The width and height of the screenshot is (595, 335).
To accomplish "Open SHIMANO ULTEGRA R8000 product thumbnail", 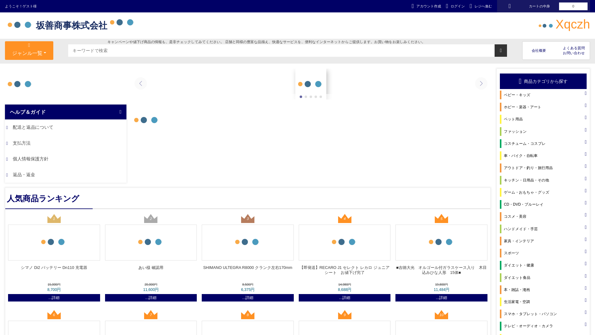I will coord(248,243).
